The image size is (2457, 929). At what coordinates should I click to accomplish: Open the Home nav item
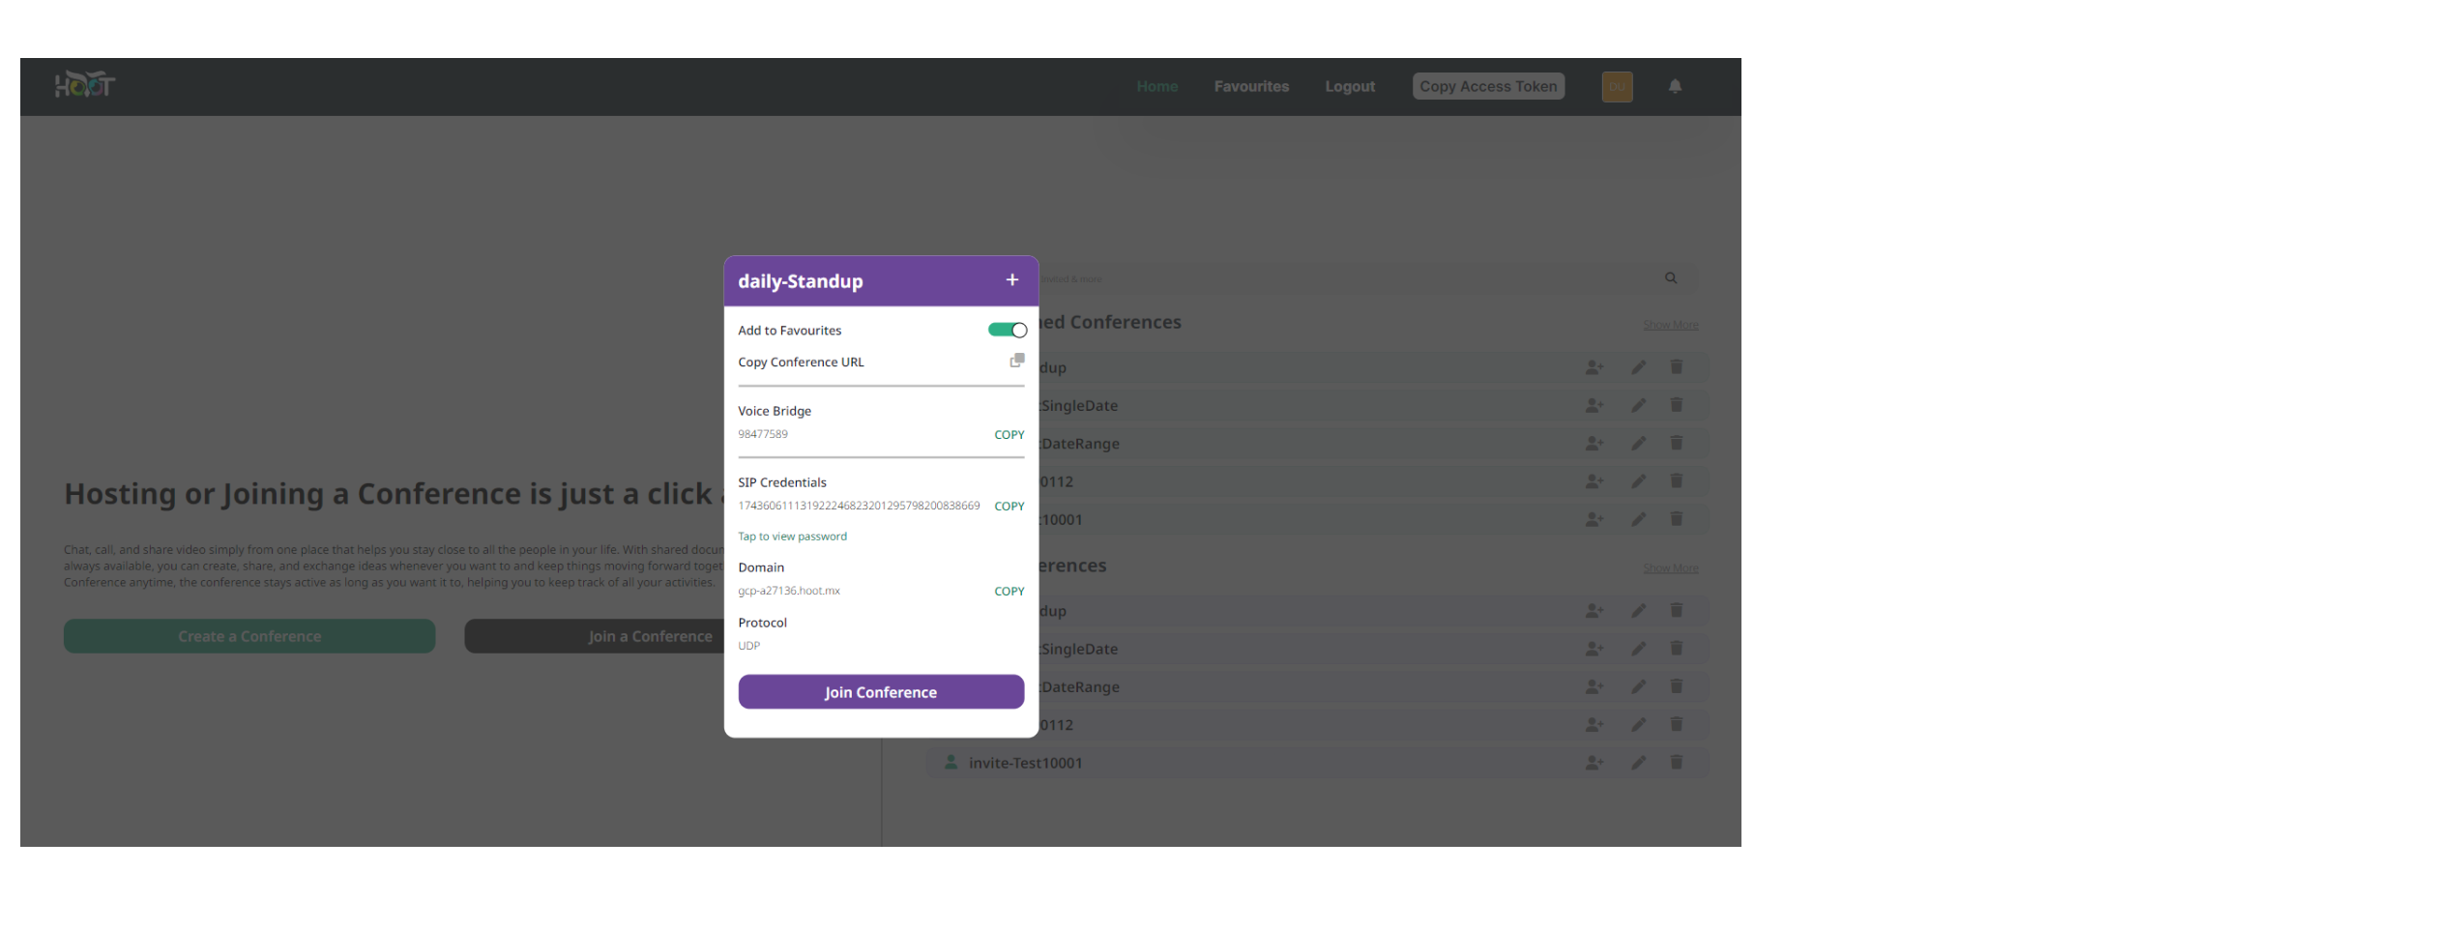pyautogui.click(x=1157, y=87)
